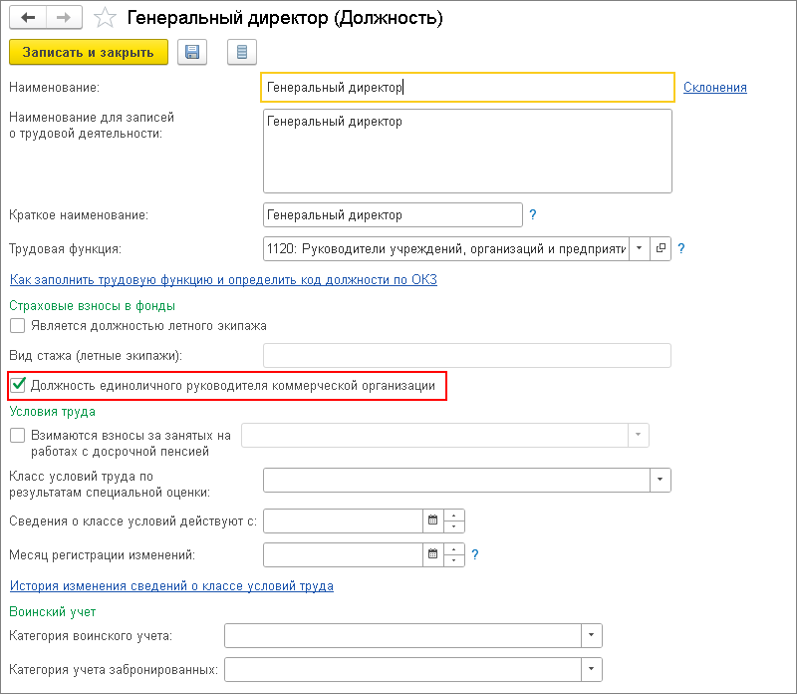Open the Склонения link

coord(714,88)
